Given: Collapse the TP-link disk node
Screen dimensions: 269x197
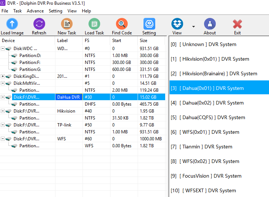Looking at the screenshot, I should click(x=3, y=125).
